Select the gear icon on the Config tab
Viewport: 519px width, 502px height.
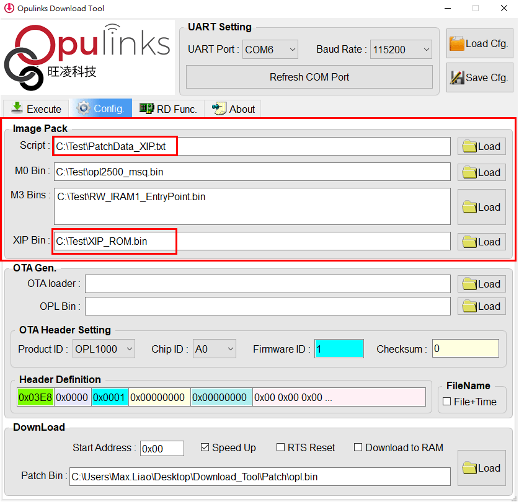click(84, 108)
